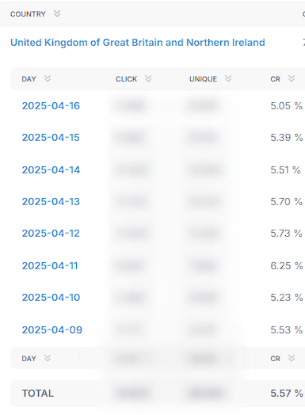This screenshot has width=305, height=415.
Task: Select the TOTAL summary row
Action: coord(158,394)
